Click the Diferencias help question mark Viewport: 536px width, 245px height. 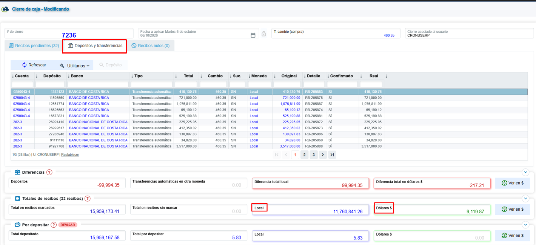pyautogui.click(x=49, y=172)
